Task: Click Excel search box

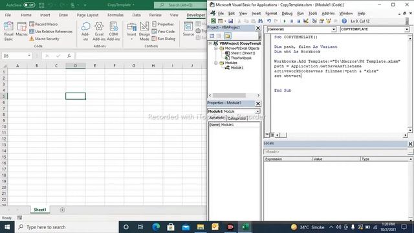Action: point(180,5)
